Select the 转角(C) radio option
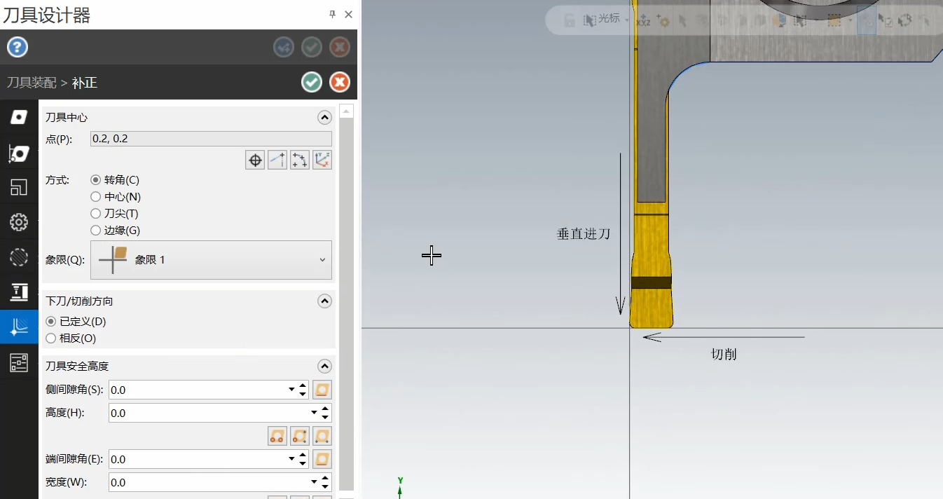Image resolution: width=943 pixels, height=499 pixels. pos(115,180)
